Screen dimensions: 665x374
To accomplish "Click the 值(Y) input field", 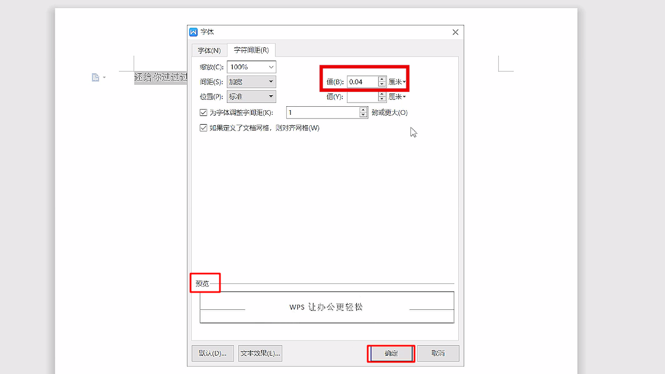I will coord(362,97).
